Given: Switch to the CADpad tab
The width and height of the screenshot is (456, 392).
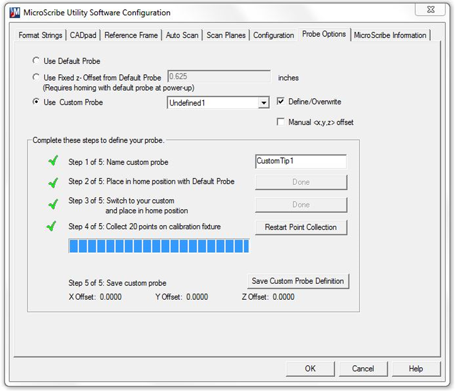Looking at the screenshot, I should point(83,35).
